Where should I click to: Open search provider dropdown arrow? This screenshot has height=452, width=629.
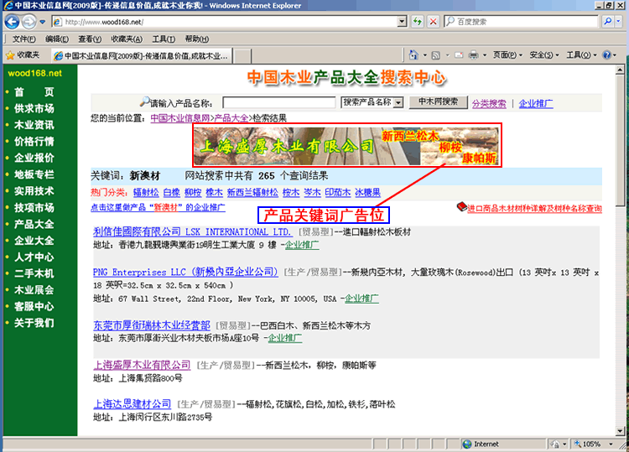619,22
